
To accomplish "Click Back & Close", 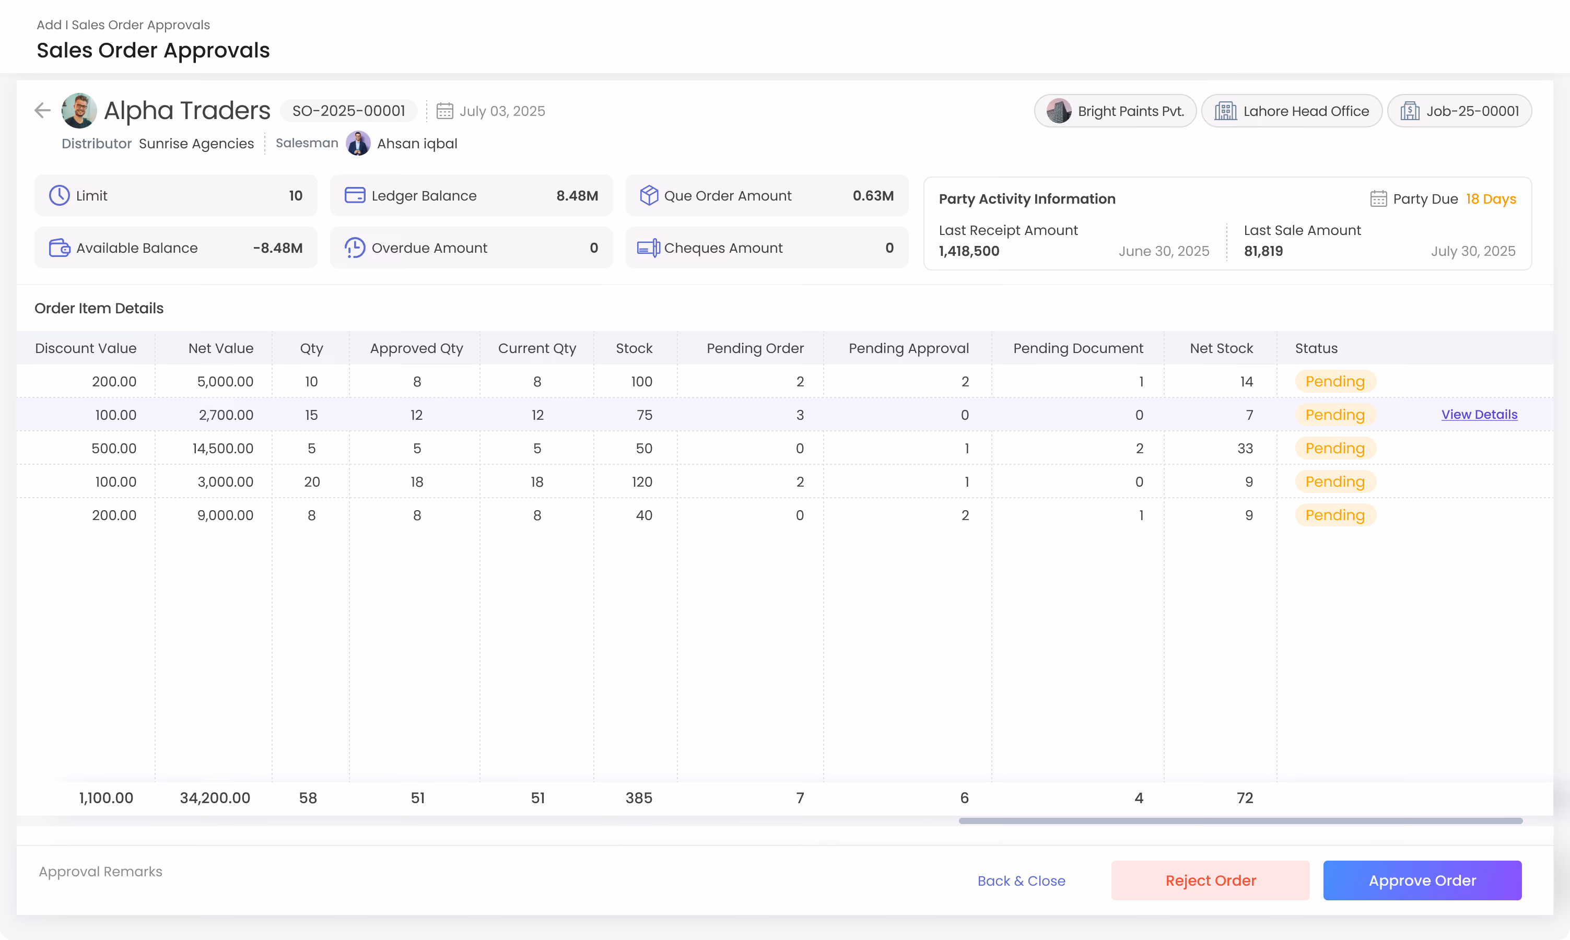I will tap(1022, 880).
